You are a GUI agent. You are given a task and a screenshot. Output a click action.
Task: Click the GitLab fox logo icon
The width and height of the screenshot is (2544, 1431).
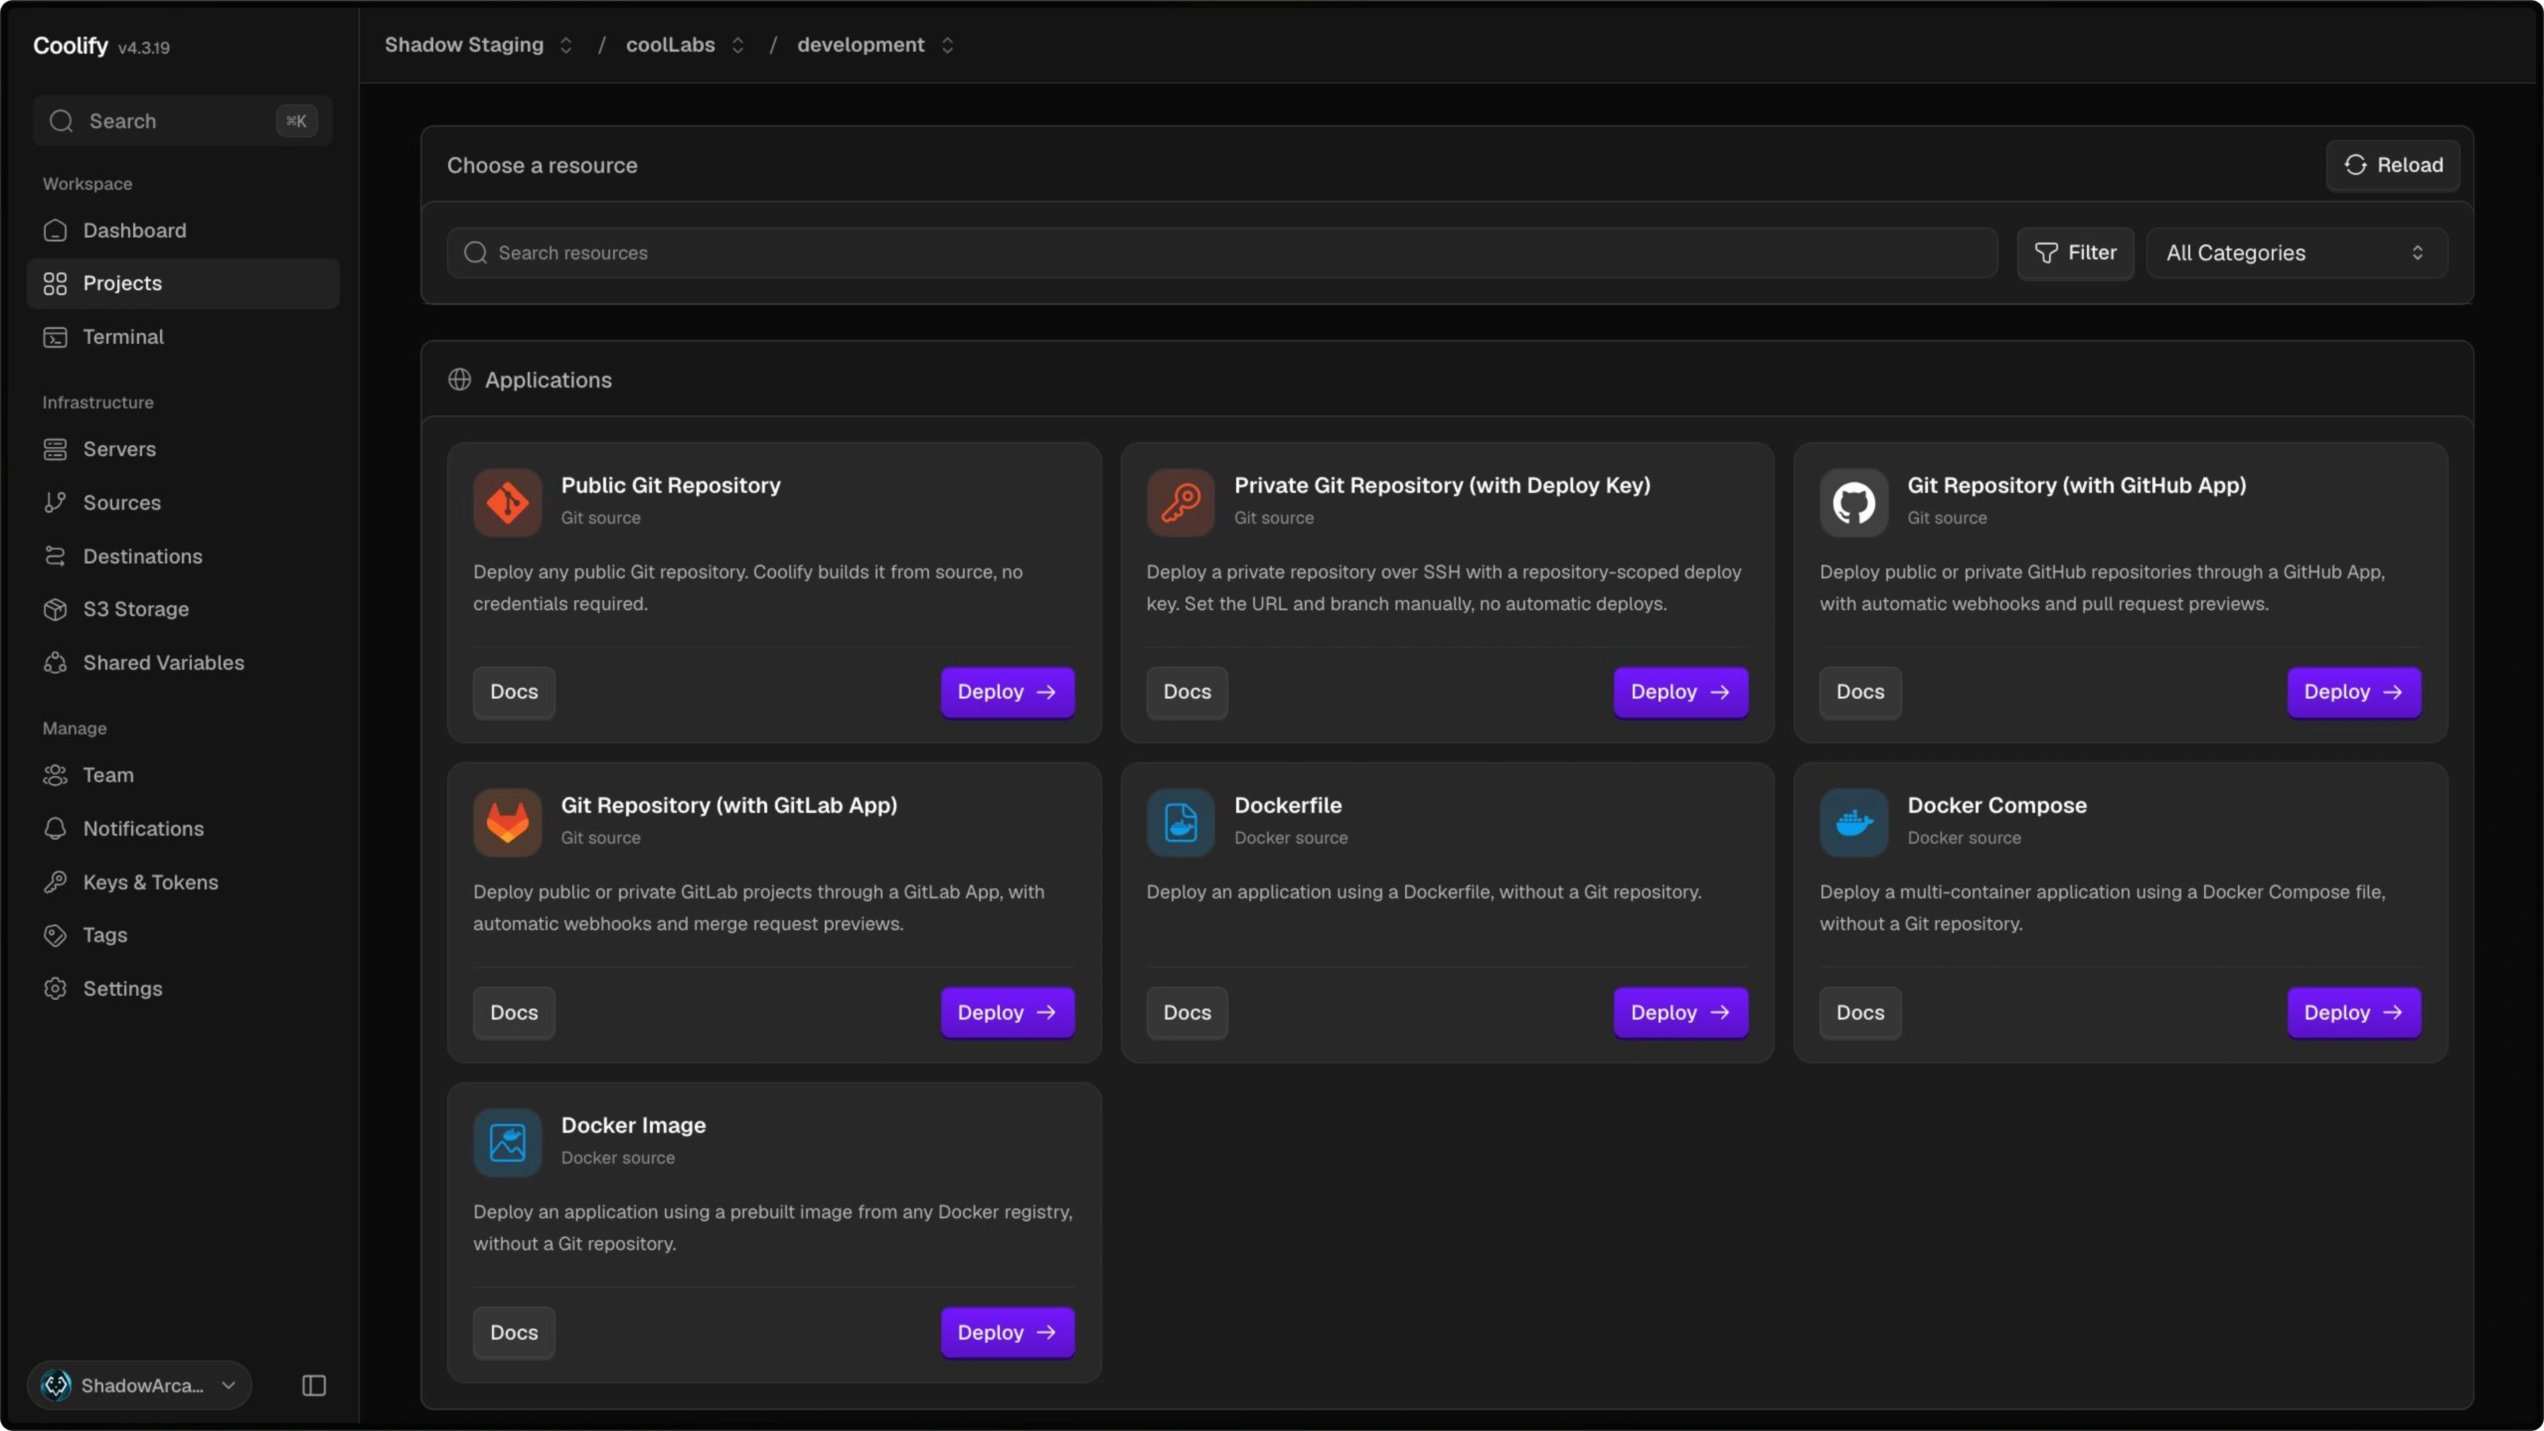507,821
